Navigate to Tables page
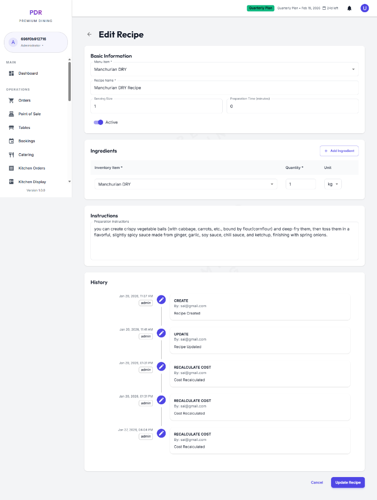The image size is (377, 500). 24,127
